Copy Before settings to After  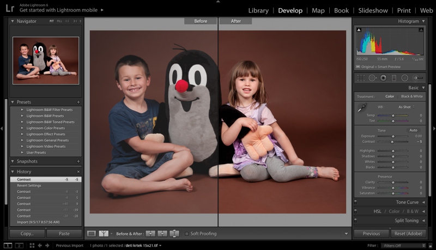tap(150, 234)
